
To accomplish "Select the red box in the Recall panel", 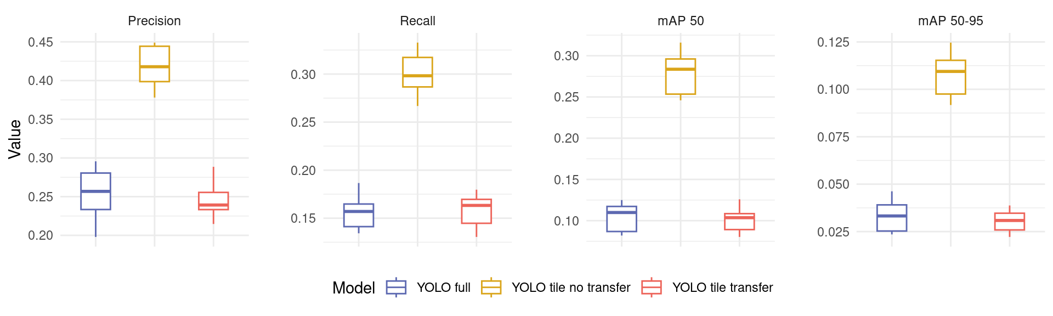I will point(476,211).
